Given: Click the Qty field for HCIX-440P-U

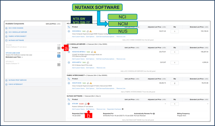Looking at the screenshot, I should 175,63.
